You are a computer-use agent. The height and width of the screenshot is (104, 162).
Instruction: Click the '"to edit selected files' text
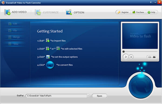click(x=72, y=49)
